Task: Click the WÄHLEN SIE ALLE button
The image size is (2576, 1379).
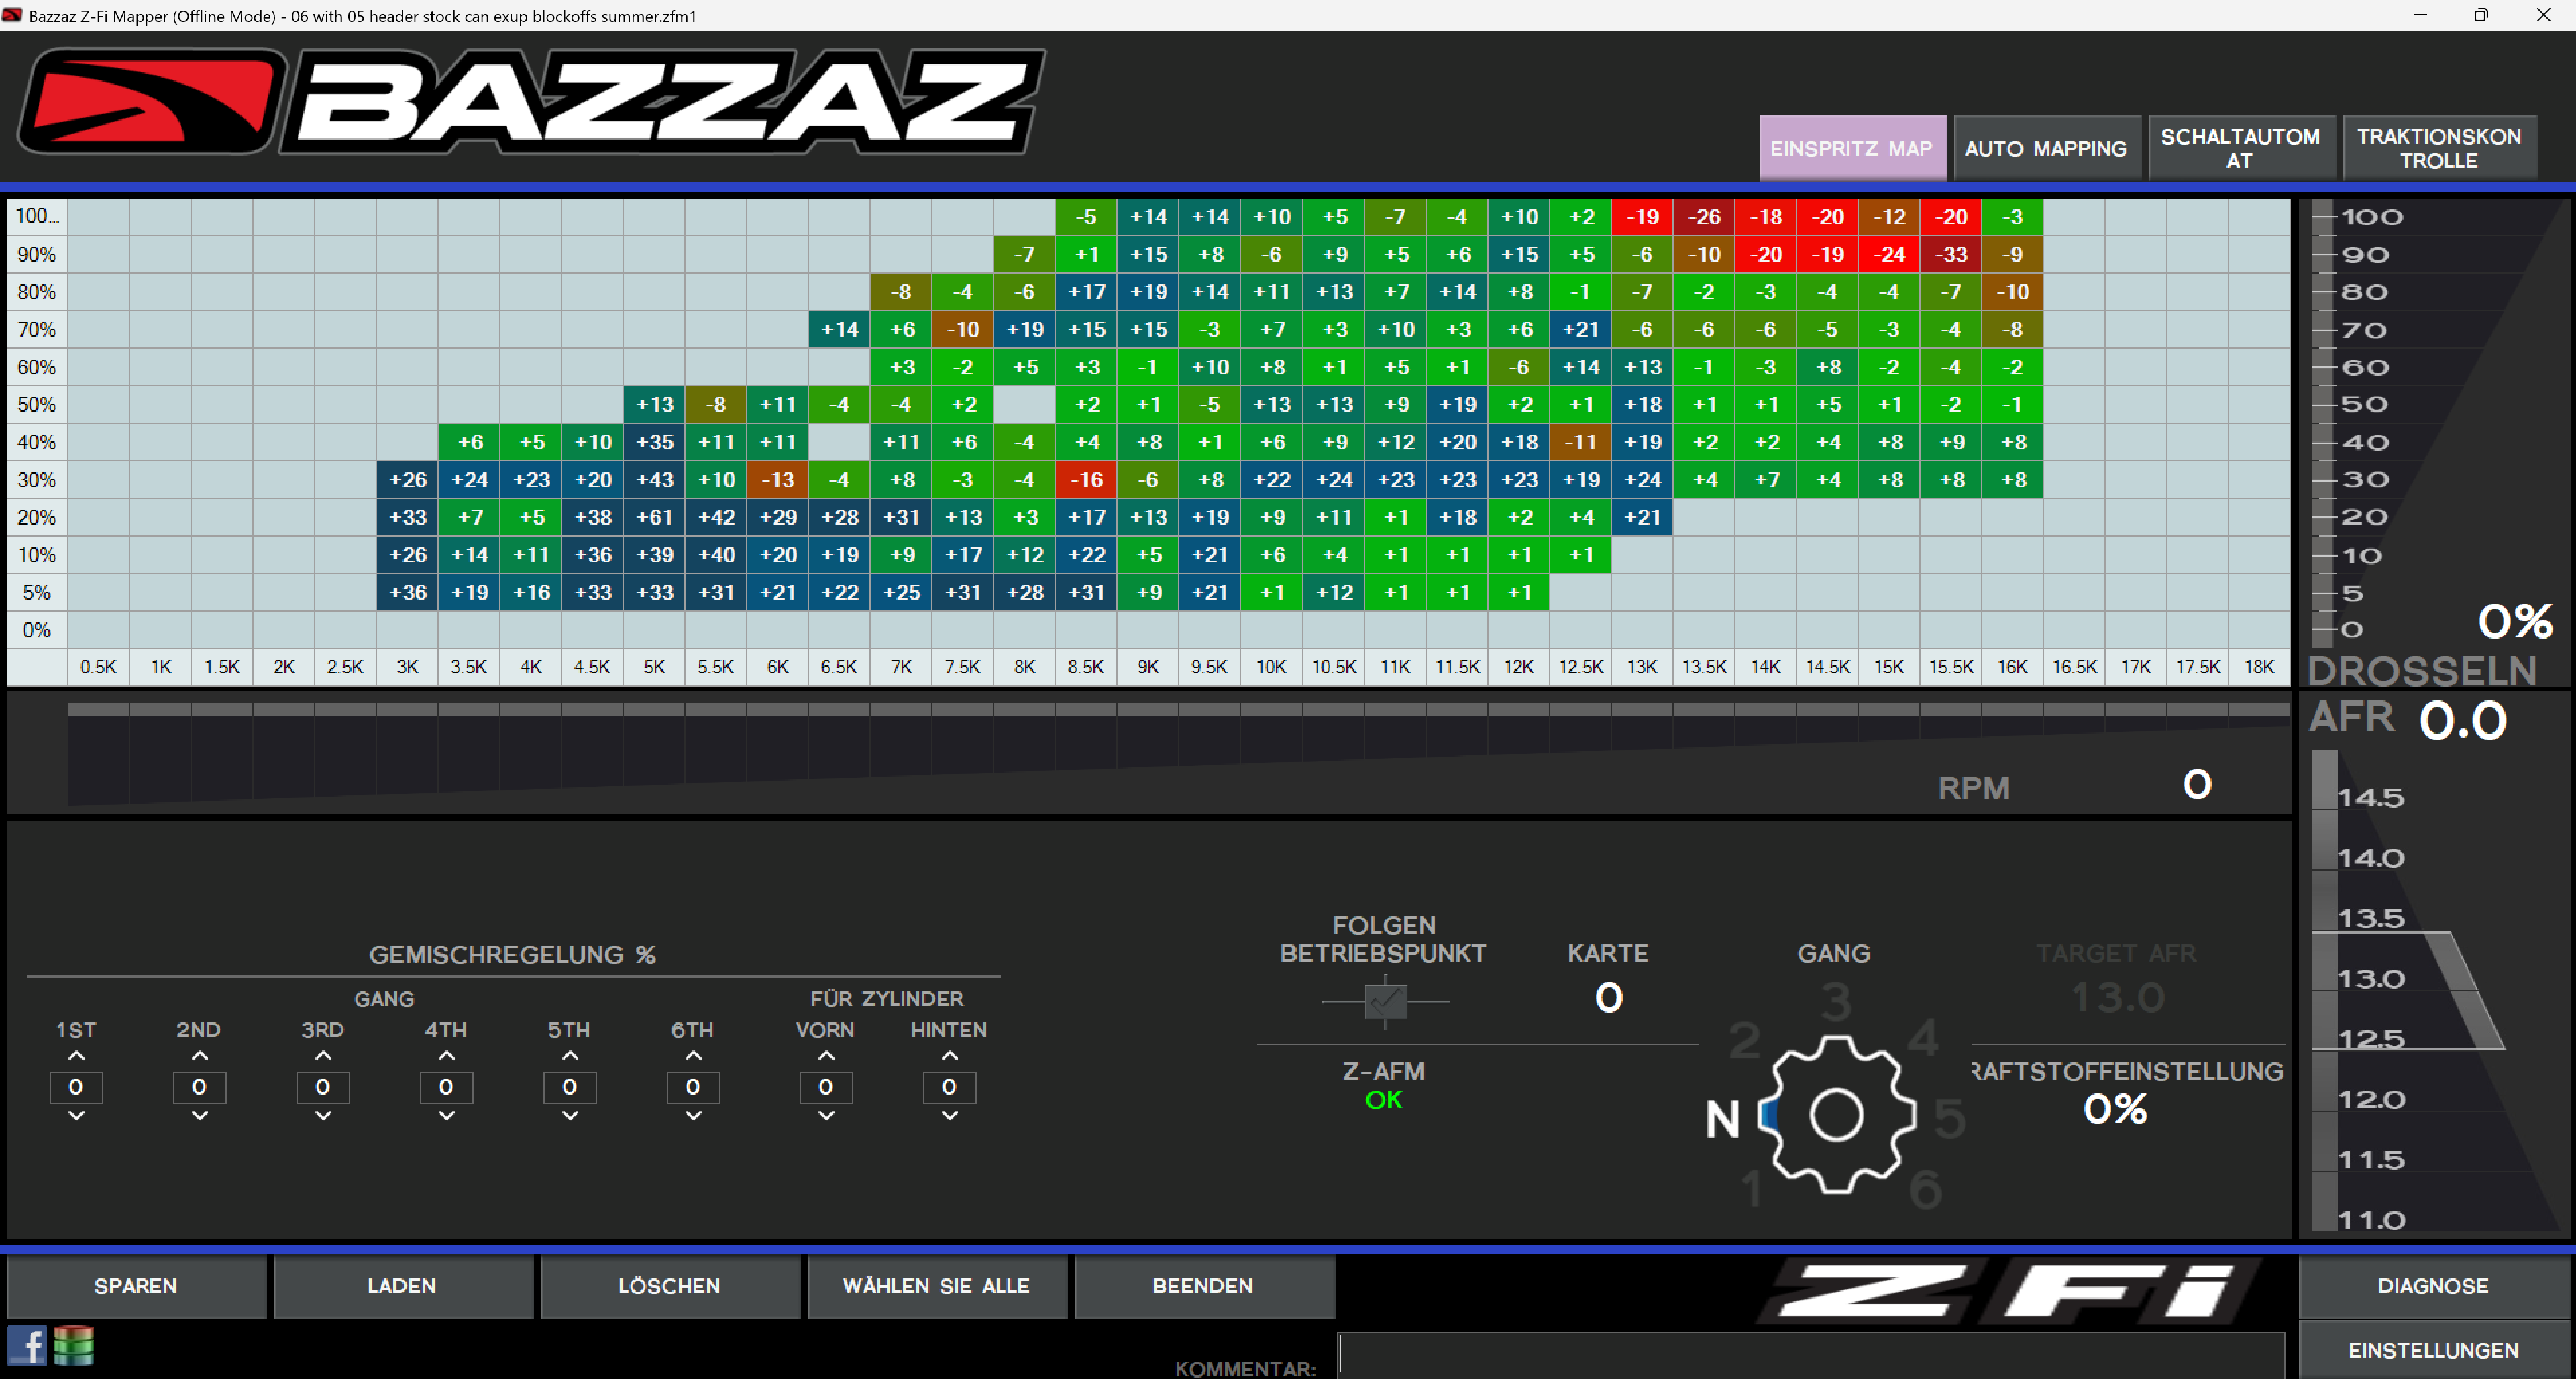Action: click(x=937, y=1286)
